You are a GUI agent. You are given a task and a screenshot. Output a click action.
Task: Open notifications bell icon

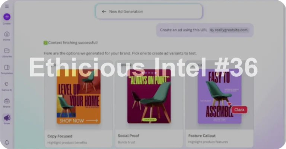[x=7, y=142]
